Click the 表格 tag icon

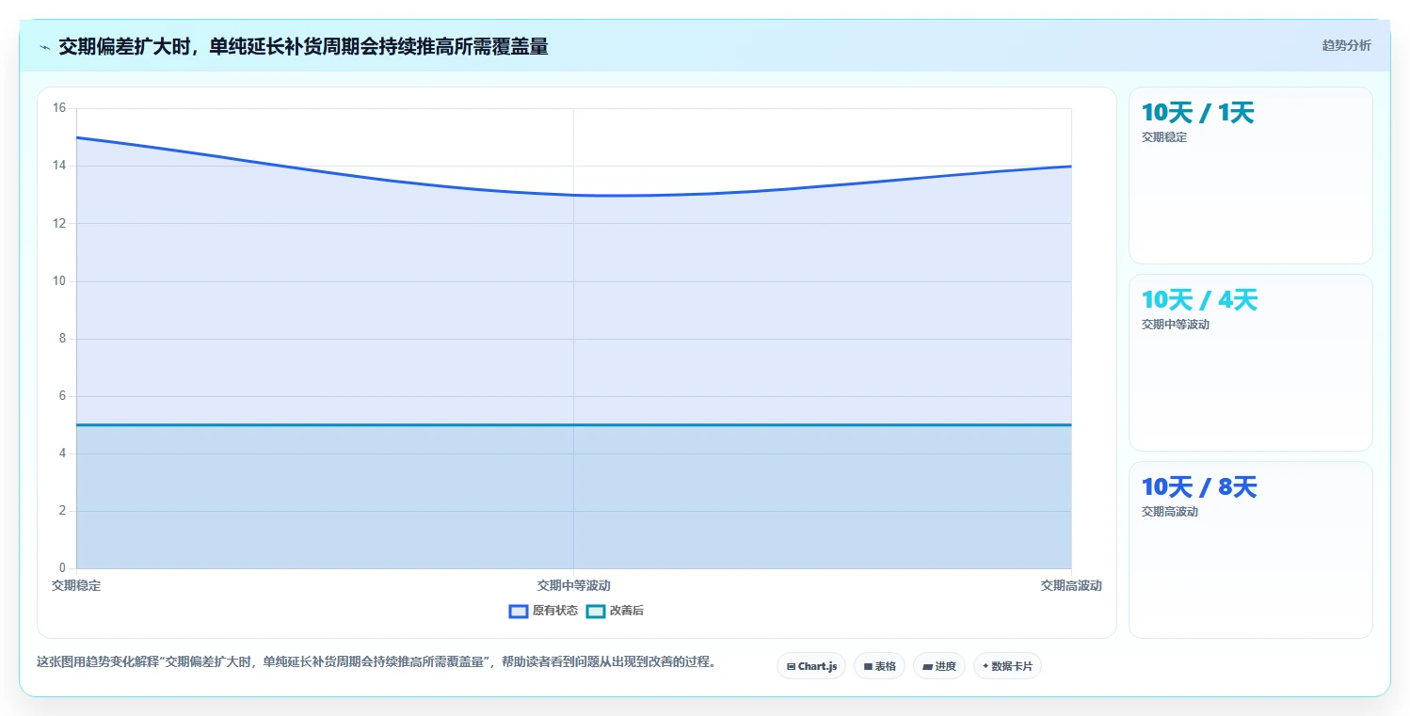point(868,666)
